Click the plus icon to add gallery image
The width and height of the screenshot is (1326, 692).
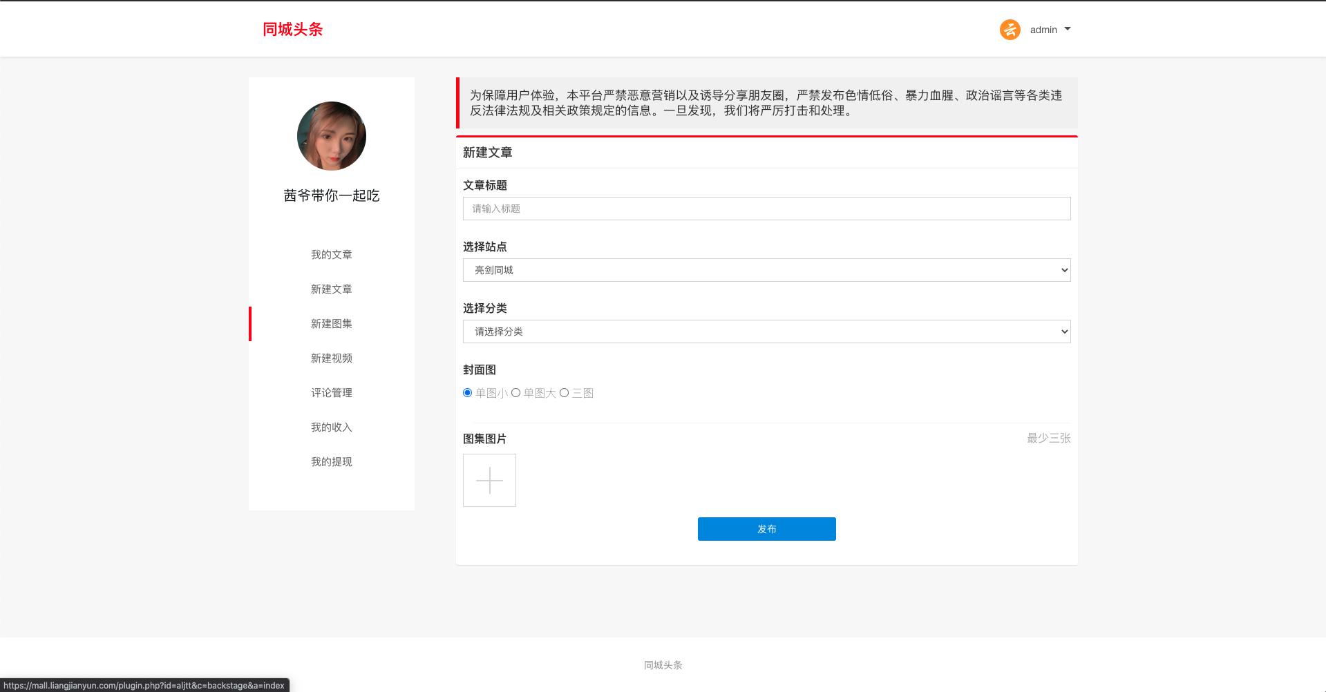[x=489, y=480]
